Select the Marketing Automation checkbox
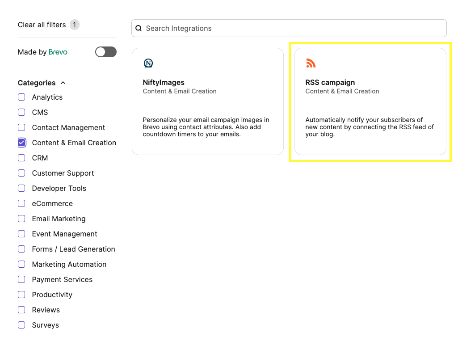 coord(21,264)
